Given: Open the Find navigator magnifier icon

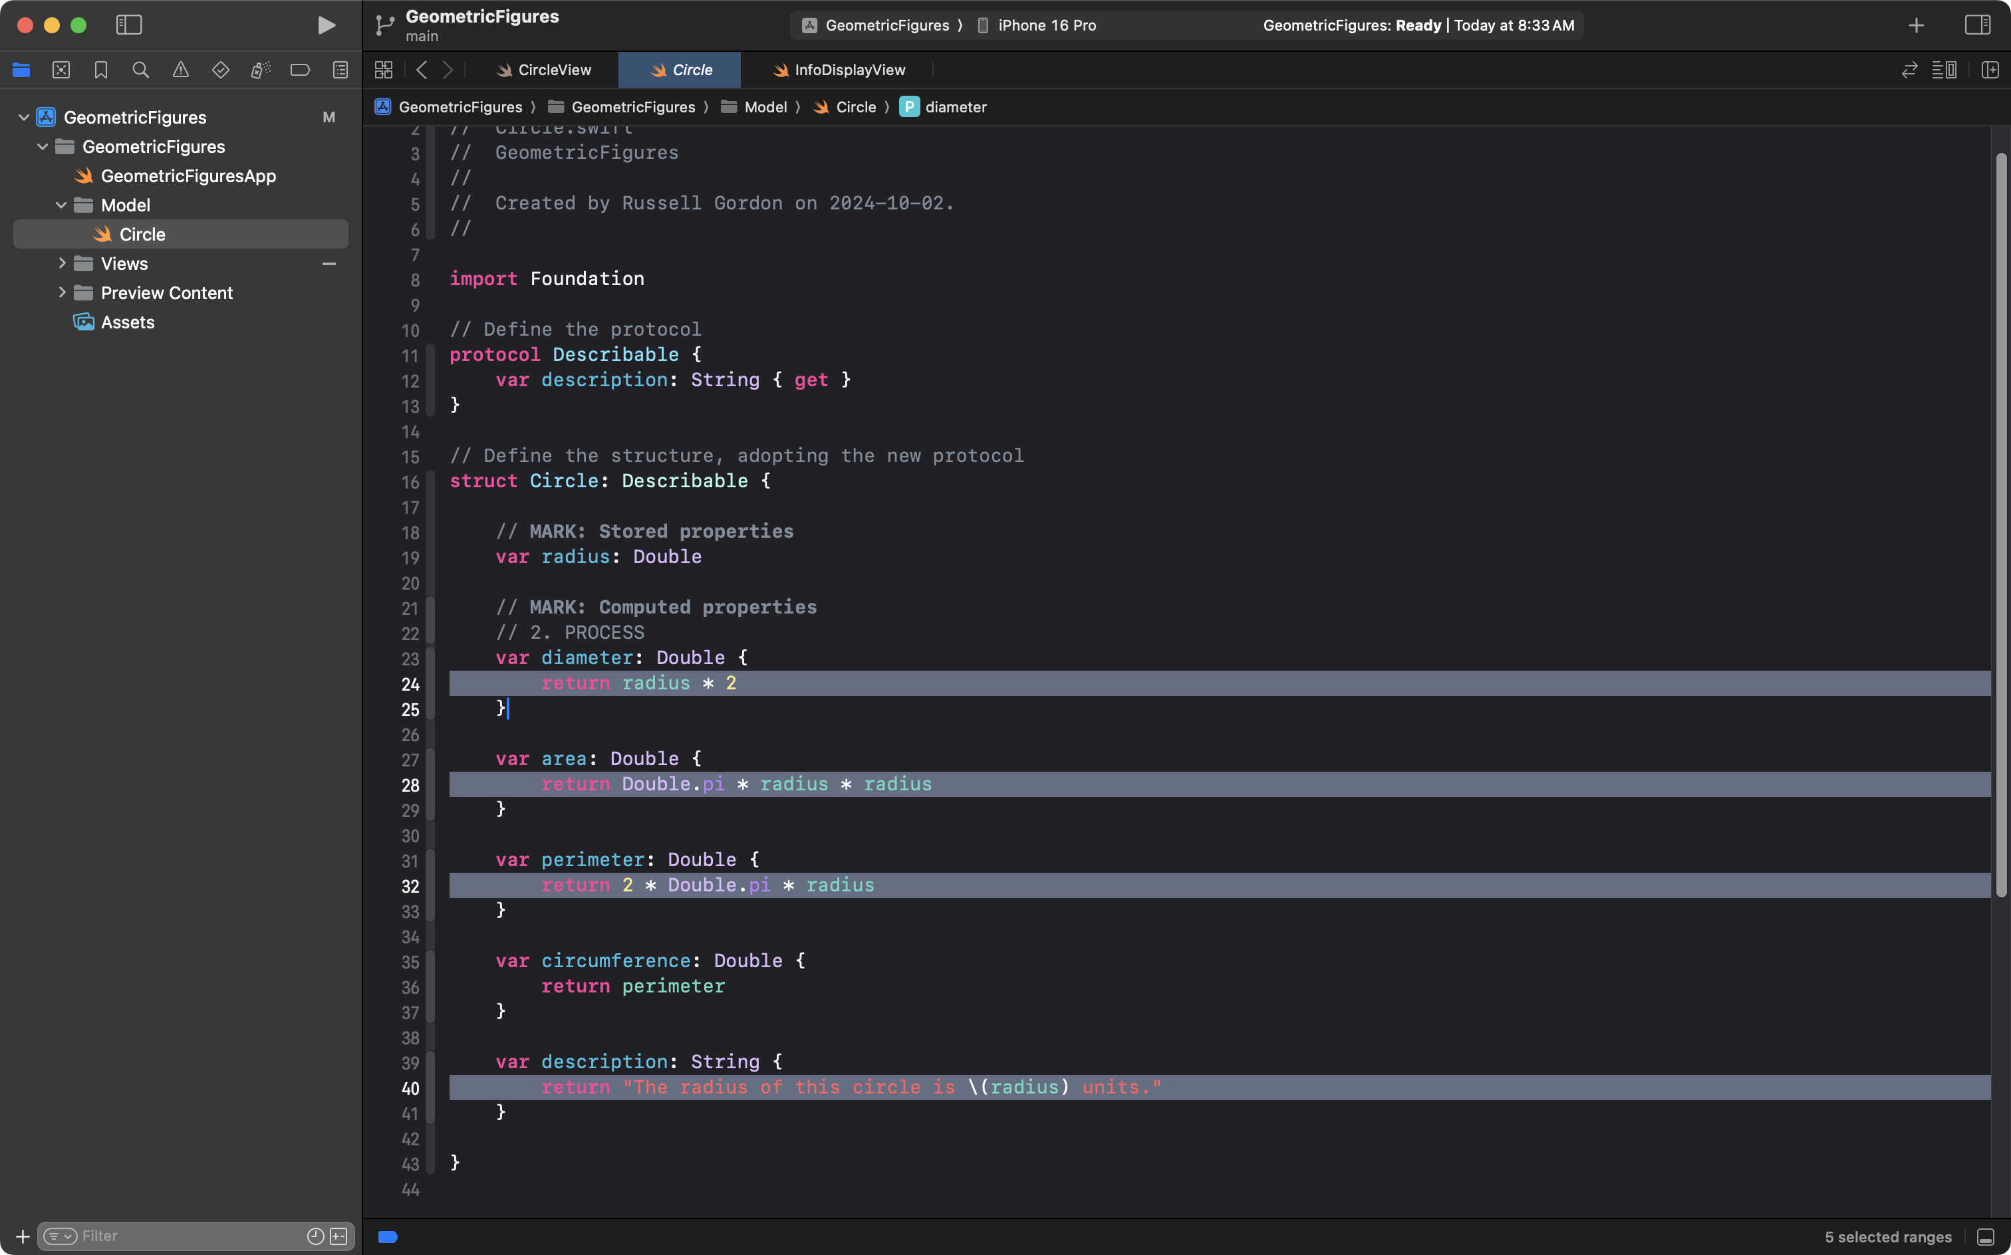Looking at the screenshot, I should [140, 70].
